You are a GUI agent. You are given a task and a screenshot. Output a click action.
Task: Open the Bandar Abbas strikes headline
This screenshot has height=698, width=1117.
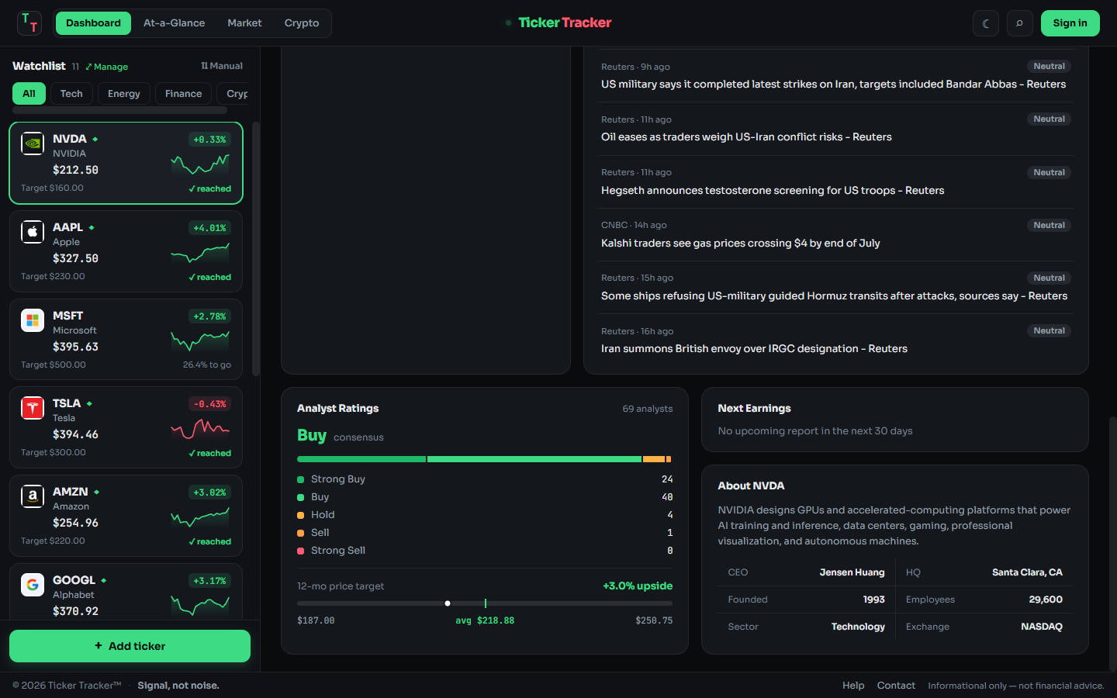[x=833, y=85]
